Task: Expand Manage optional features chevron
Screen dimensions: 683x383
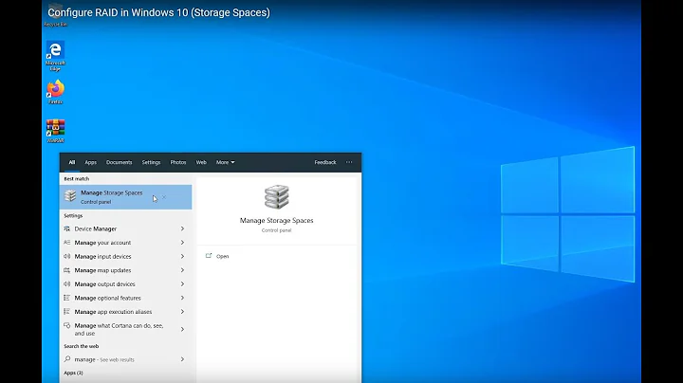Action: click(x=182, y=298)
